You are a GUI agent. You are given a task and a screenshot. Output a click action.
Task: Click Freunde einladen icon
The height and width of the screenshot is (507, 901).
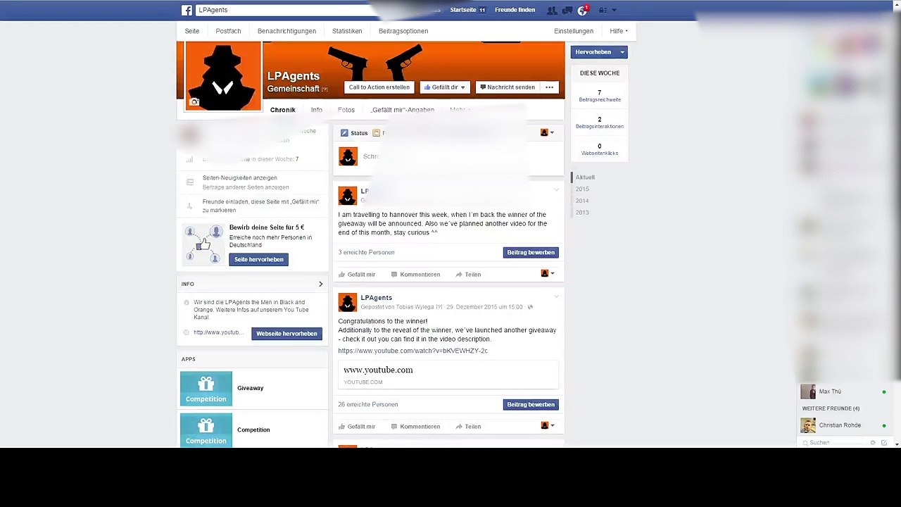click(x=189, y=206)
